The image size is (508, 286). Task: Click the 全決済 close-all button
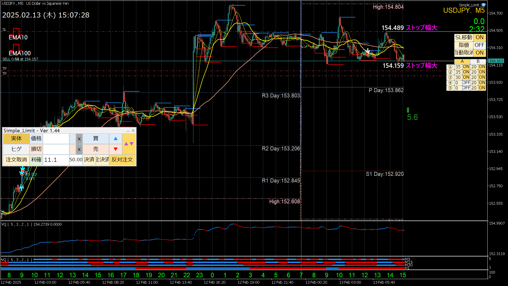(x=102, y=160)
